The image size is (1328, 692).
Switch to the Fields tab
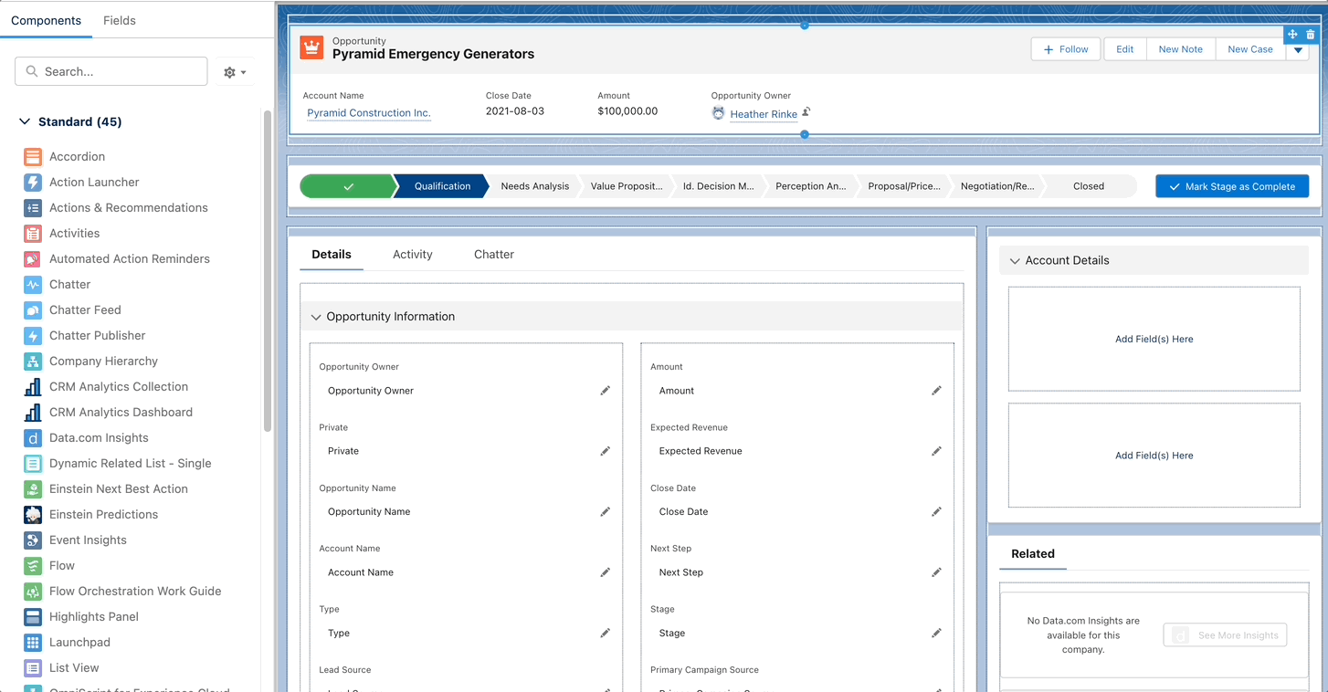click(120, 20)
